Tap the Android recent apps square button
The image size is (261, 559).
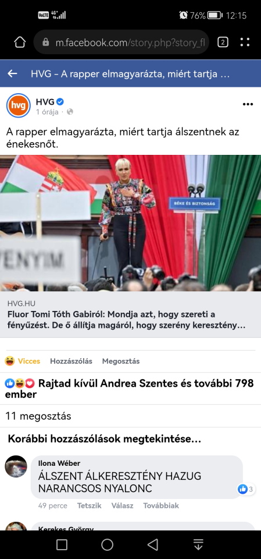[62, 544]
